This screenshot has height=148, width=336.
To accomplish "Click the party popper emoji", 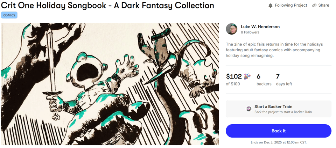I will pyautogui.click(x=247, y=76).
